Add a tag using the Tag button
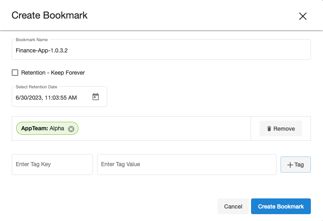The width and height of the screenshot is (323, 221). coord(296,165)
